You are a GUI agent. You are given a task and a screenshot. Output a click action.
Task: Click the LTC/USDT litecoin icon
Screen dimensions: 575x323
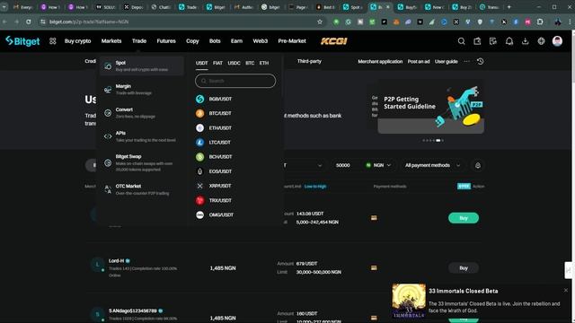[199, 143]
